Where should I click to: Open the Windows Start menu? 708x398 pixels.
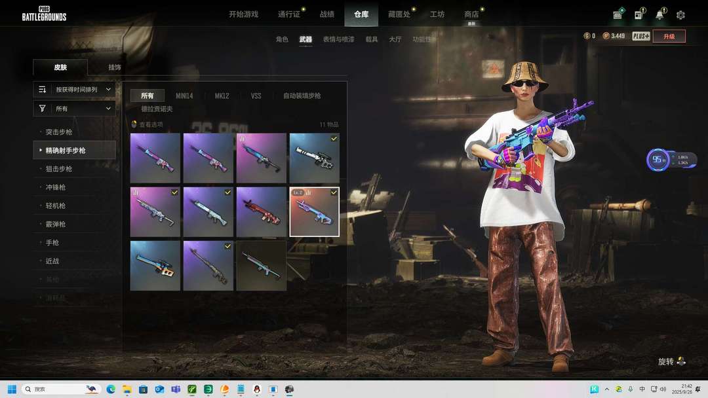pos(12,389)
